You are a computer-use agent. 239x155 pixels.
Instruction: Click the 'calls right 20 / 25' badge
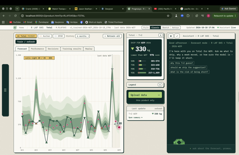click(x=39, y=58)
